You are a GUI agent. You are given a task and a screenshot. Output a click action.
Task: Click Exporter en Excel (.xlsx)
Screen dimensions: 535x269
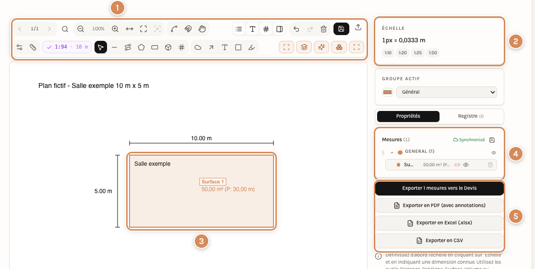(440, 223)
